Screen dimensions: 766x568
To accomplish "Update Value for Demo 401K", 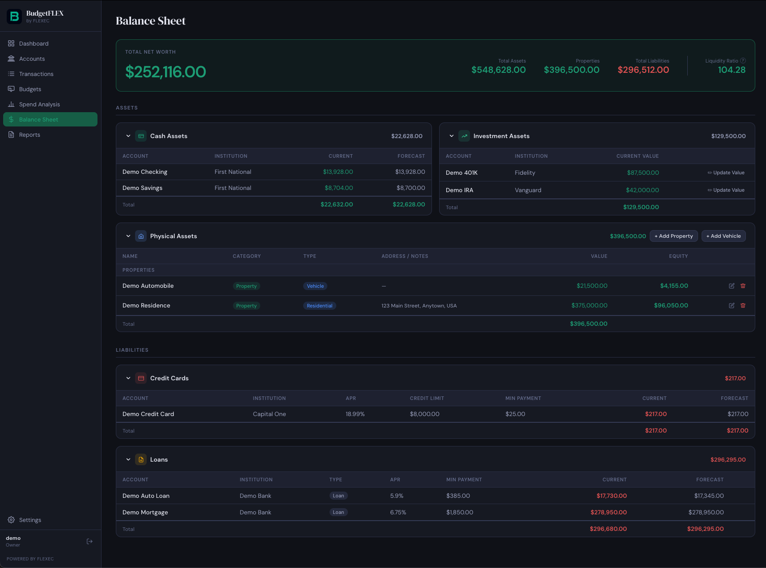I will [726, 173].
